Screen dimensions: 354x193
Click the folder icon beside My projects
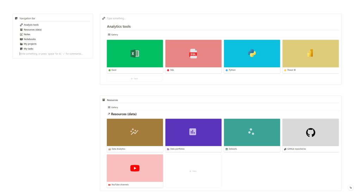pos(21,44)
